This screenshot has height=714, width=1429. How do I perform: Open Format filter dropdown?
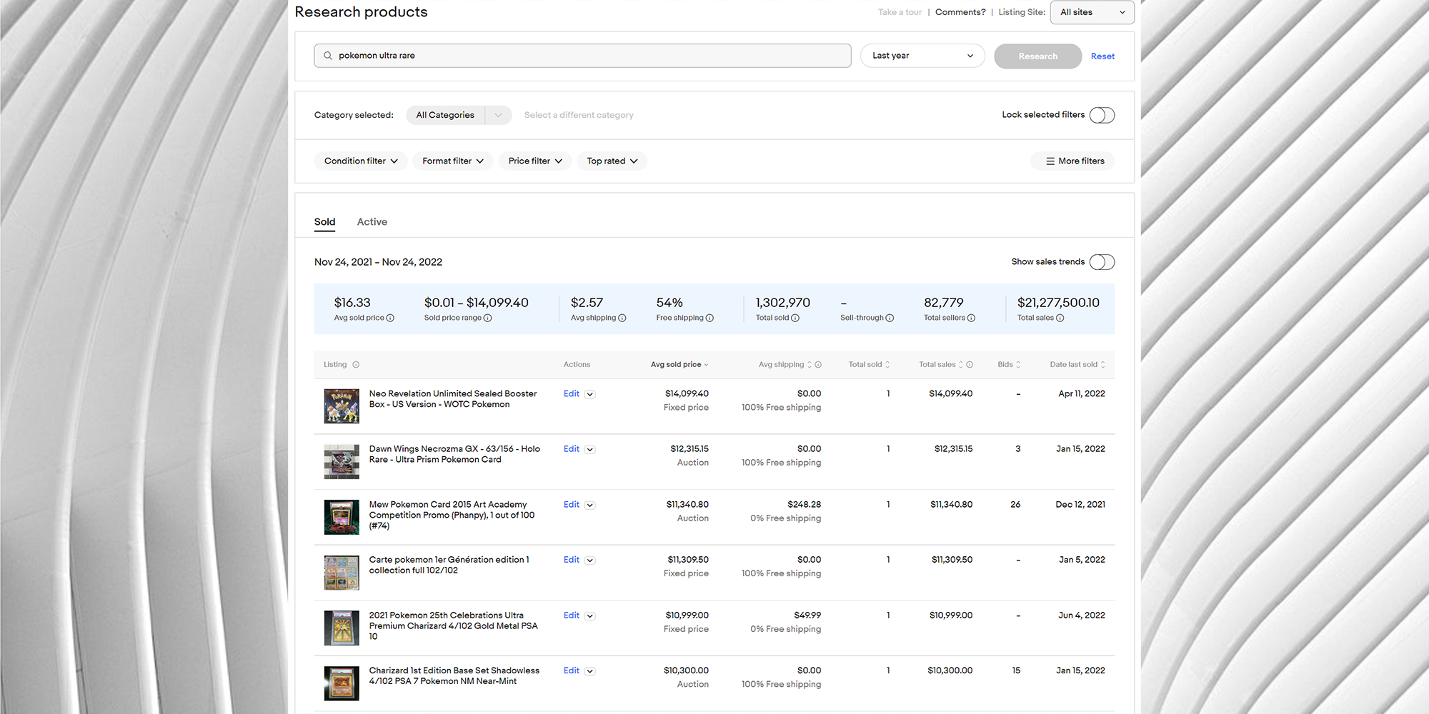coord(452,161)
